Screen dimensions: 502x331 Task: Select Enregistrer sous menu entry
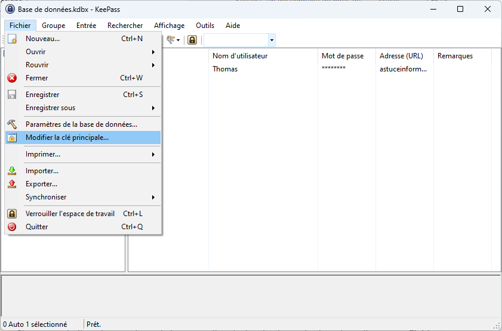click(x=83, y=108)
